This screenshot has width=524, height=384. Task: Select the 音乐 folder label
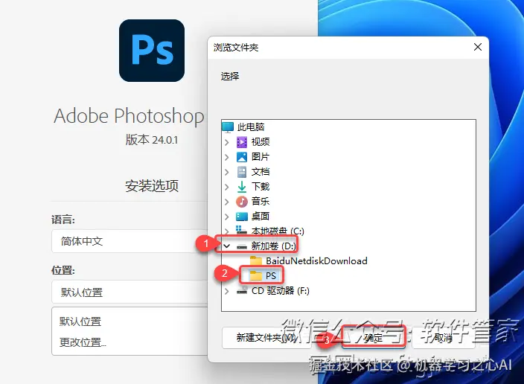[x=261, y=201]
